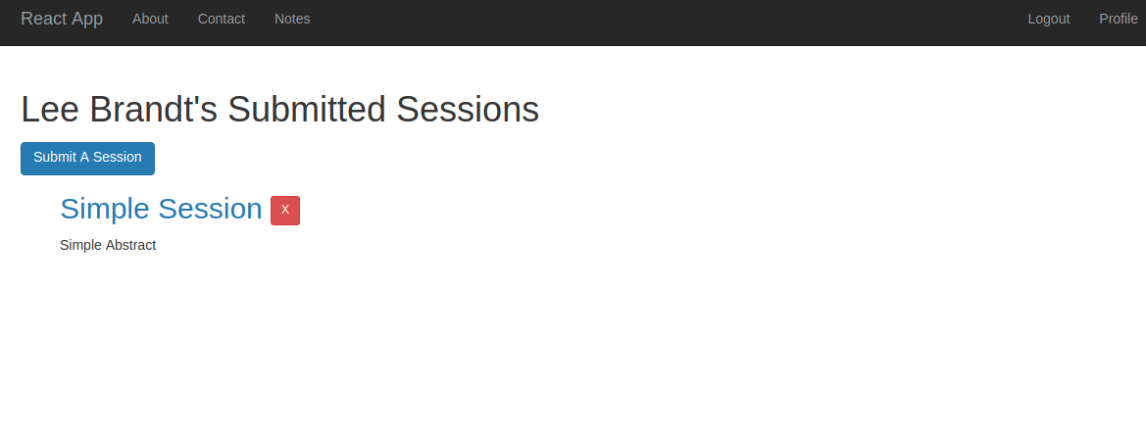Remove the session via the X icon
Viewport: 1146px width, 434px height.
pyautogui.click(x=285, y=210)
